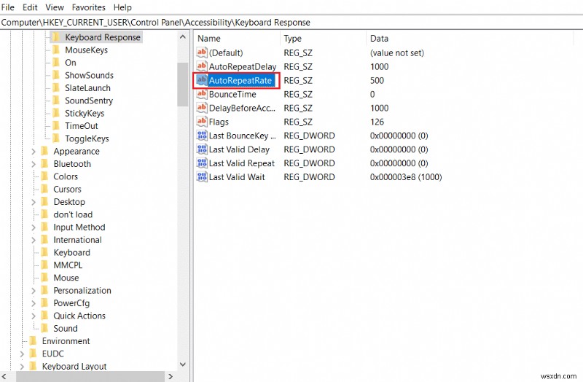Click the Flags string value icon
583x382 pixels.
point(202,122)
